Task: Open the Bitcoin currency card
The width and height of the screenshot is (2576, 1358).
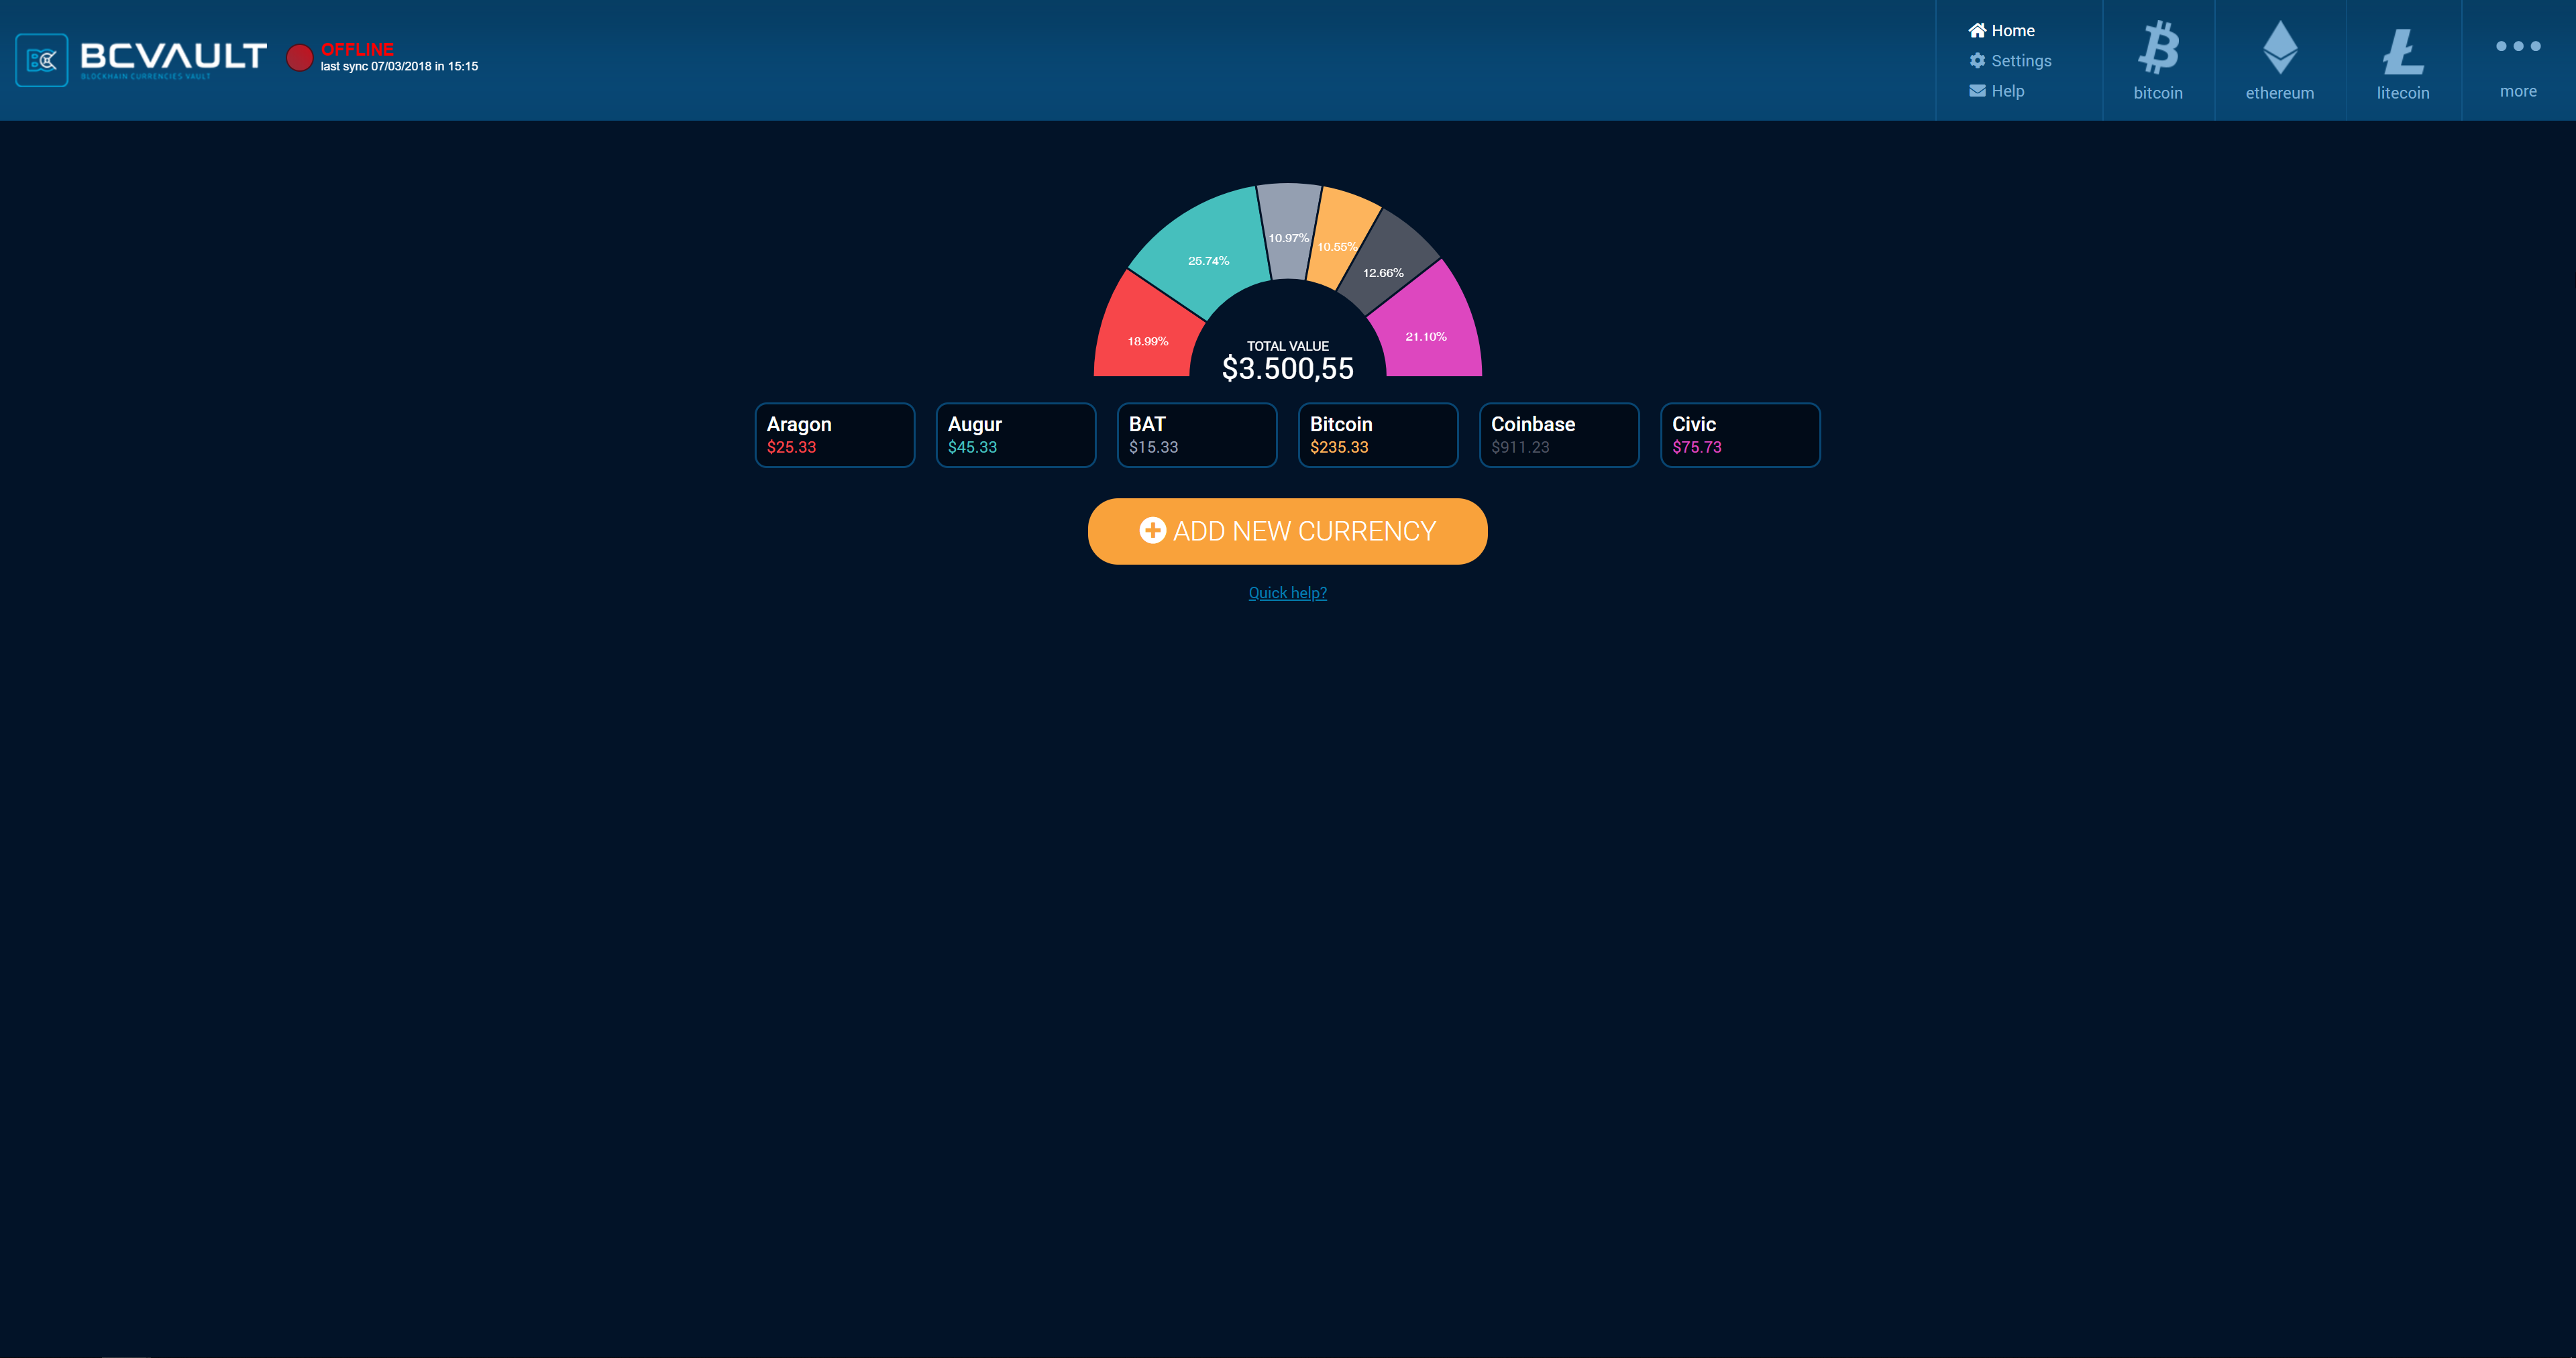Action: 1377,435
